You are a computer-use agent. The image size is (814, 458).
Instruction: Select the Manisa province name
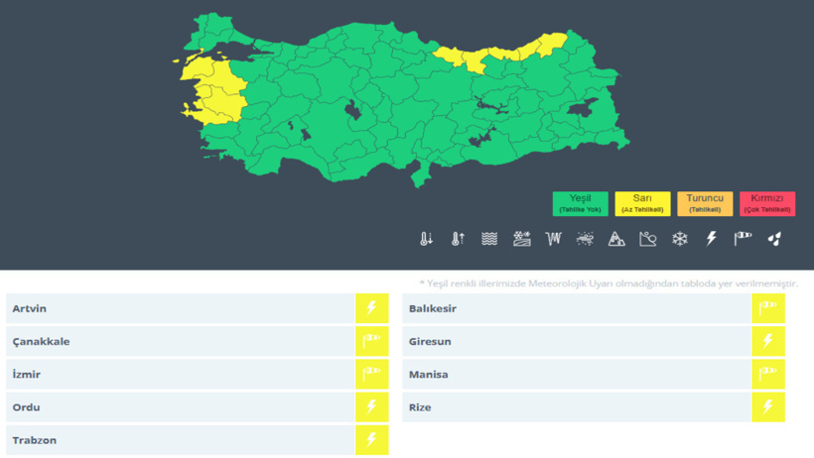pos(428,374)
